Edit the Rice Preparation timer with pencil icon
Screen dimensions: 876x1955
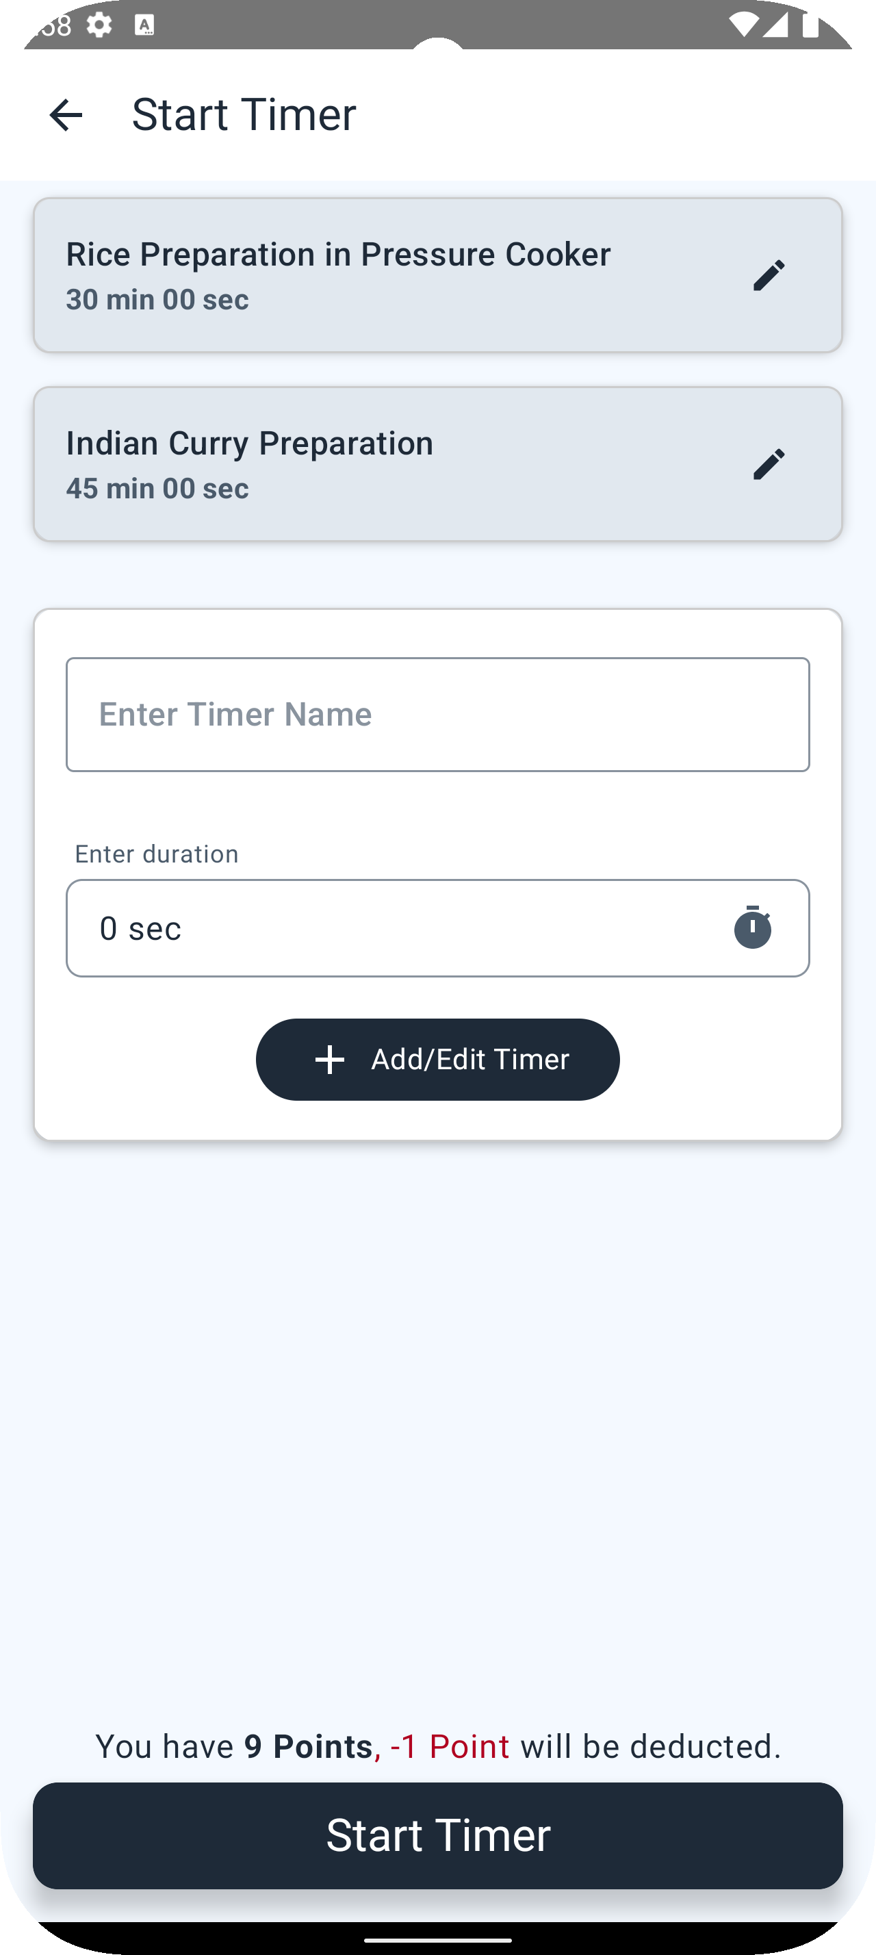(x=769, y=275)
